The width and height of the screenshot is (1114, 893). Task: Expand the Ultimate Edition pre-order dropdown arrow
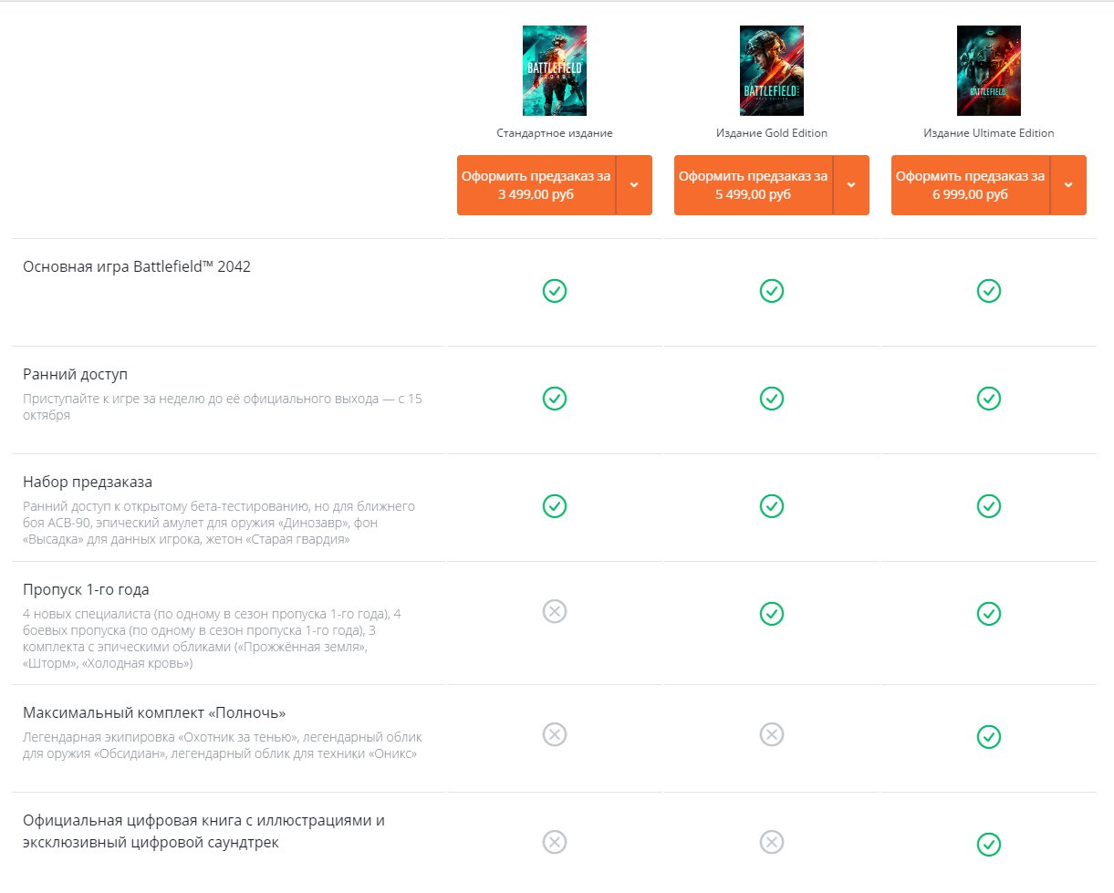pos(1069,185)
